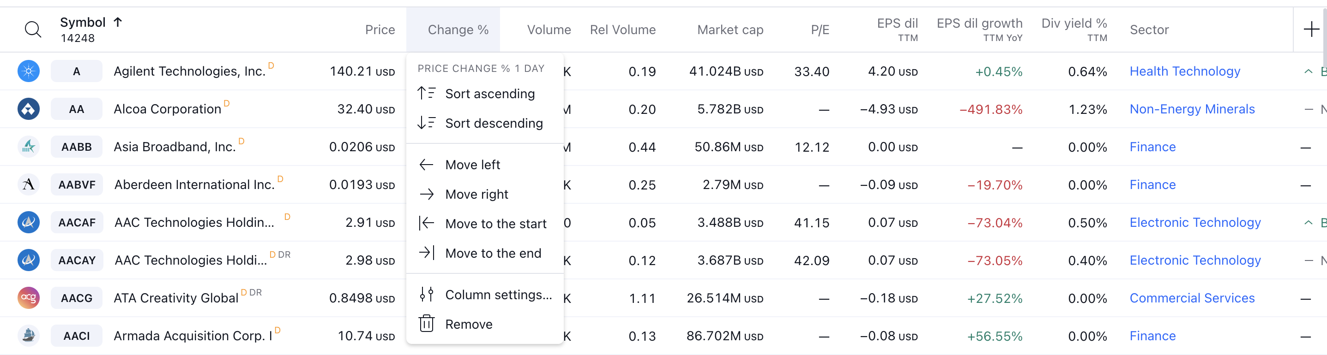Select Move left in column menu
The image size is (1327, 355).
(472, 165)
